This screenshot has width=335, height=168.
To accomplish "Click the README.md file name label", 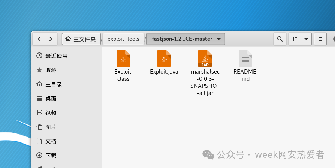I will pos(245,75).
